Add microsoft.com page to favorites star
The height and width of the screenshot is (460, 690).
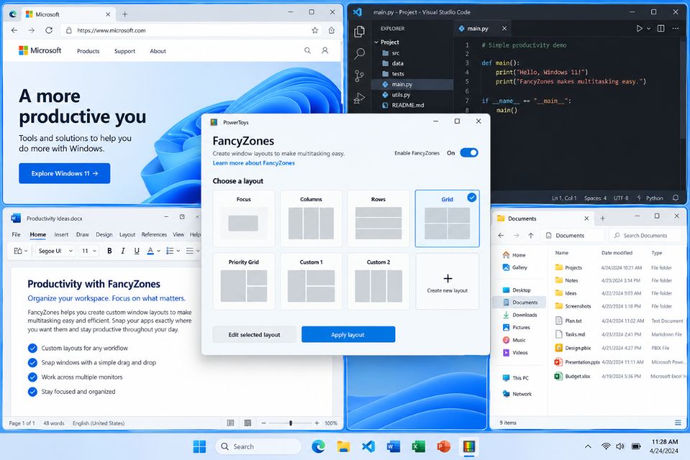pos(315,30)
